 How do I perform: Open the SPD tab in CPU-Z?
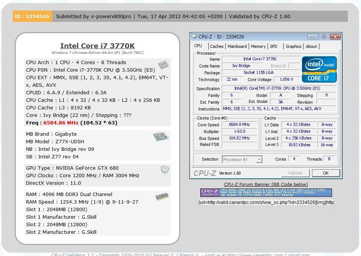click(274, 46)
